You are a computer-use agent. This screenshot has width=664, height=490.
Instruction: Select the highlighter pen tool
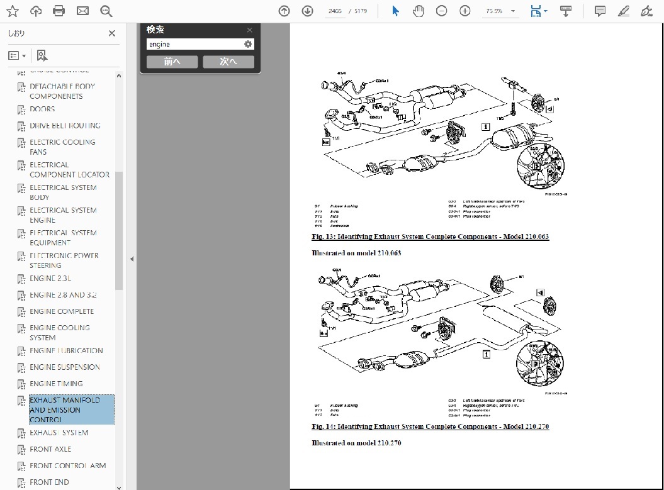click(623, 11)
